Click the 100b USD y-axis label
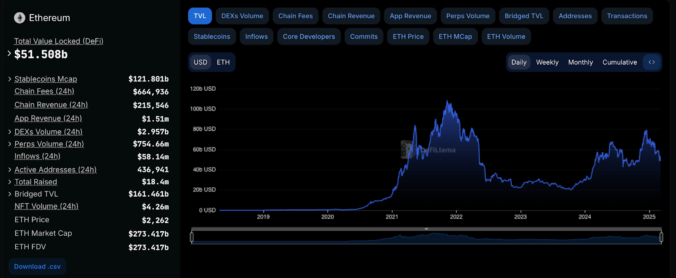Image resolution: width=676 pixels, height=278 pixels. pyautogui.click(x=203, y=109)
